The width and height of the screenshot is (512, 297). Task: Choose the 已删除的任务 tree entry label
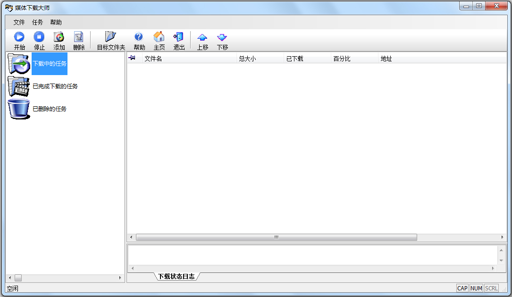tap(50, 109)
